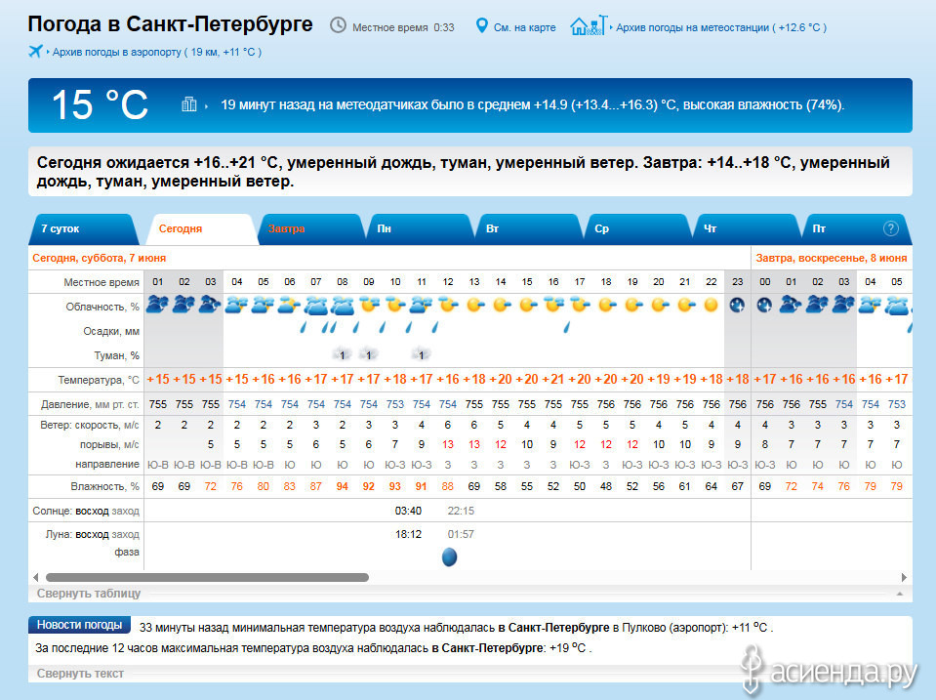This screenshot has height=700, width=936.
Task: Click the Сегодня, суббота, 7 июня header
Action: point(100,258)
